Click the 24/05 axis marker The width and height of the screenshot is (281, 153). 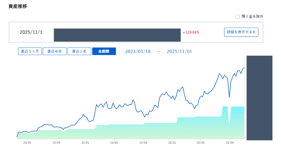tap(114, 142)
